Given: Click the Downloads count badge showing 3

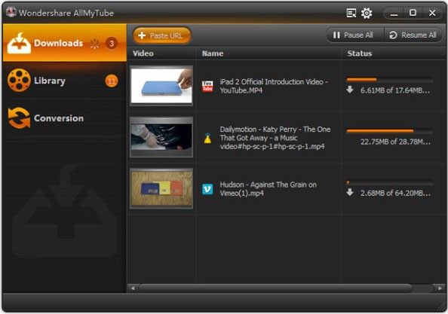Looking at the screenshot, I should [112, 44].
